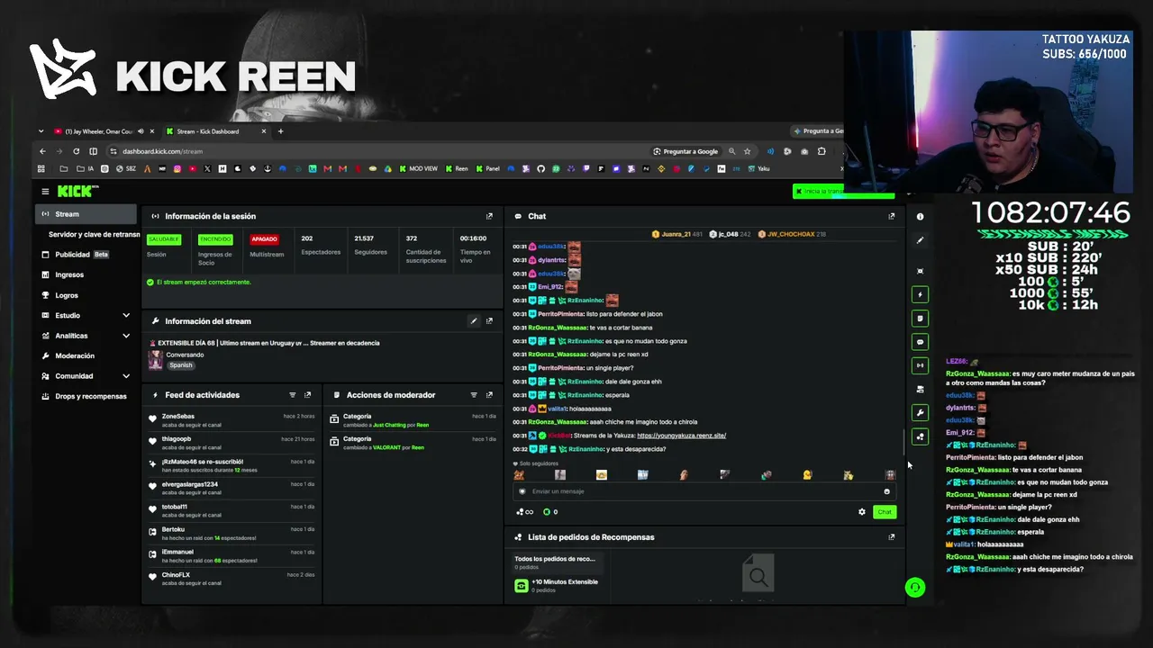1153x648 pixels.
Task: Open Servidor y clave de retransmisión item
Action: click(x=94, y=234)
